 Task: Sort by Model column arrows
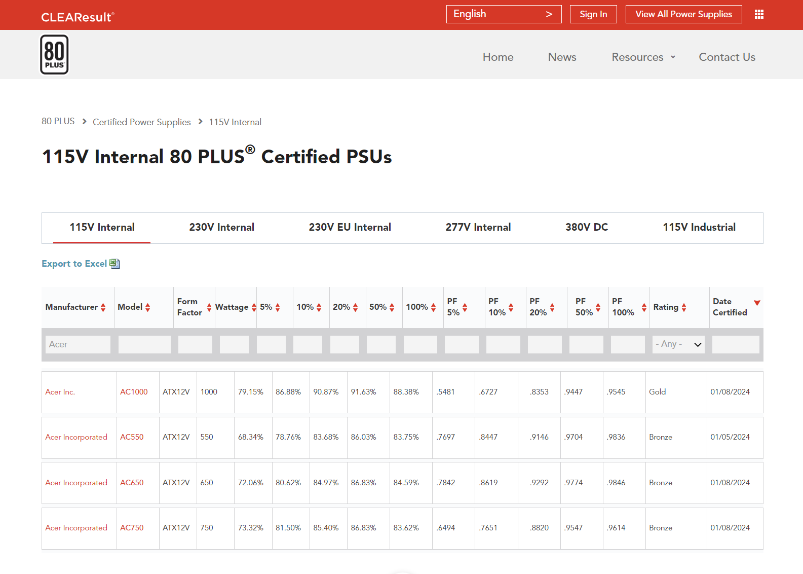point(148,307)
